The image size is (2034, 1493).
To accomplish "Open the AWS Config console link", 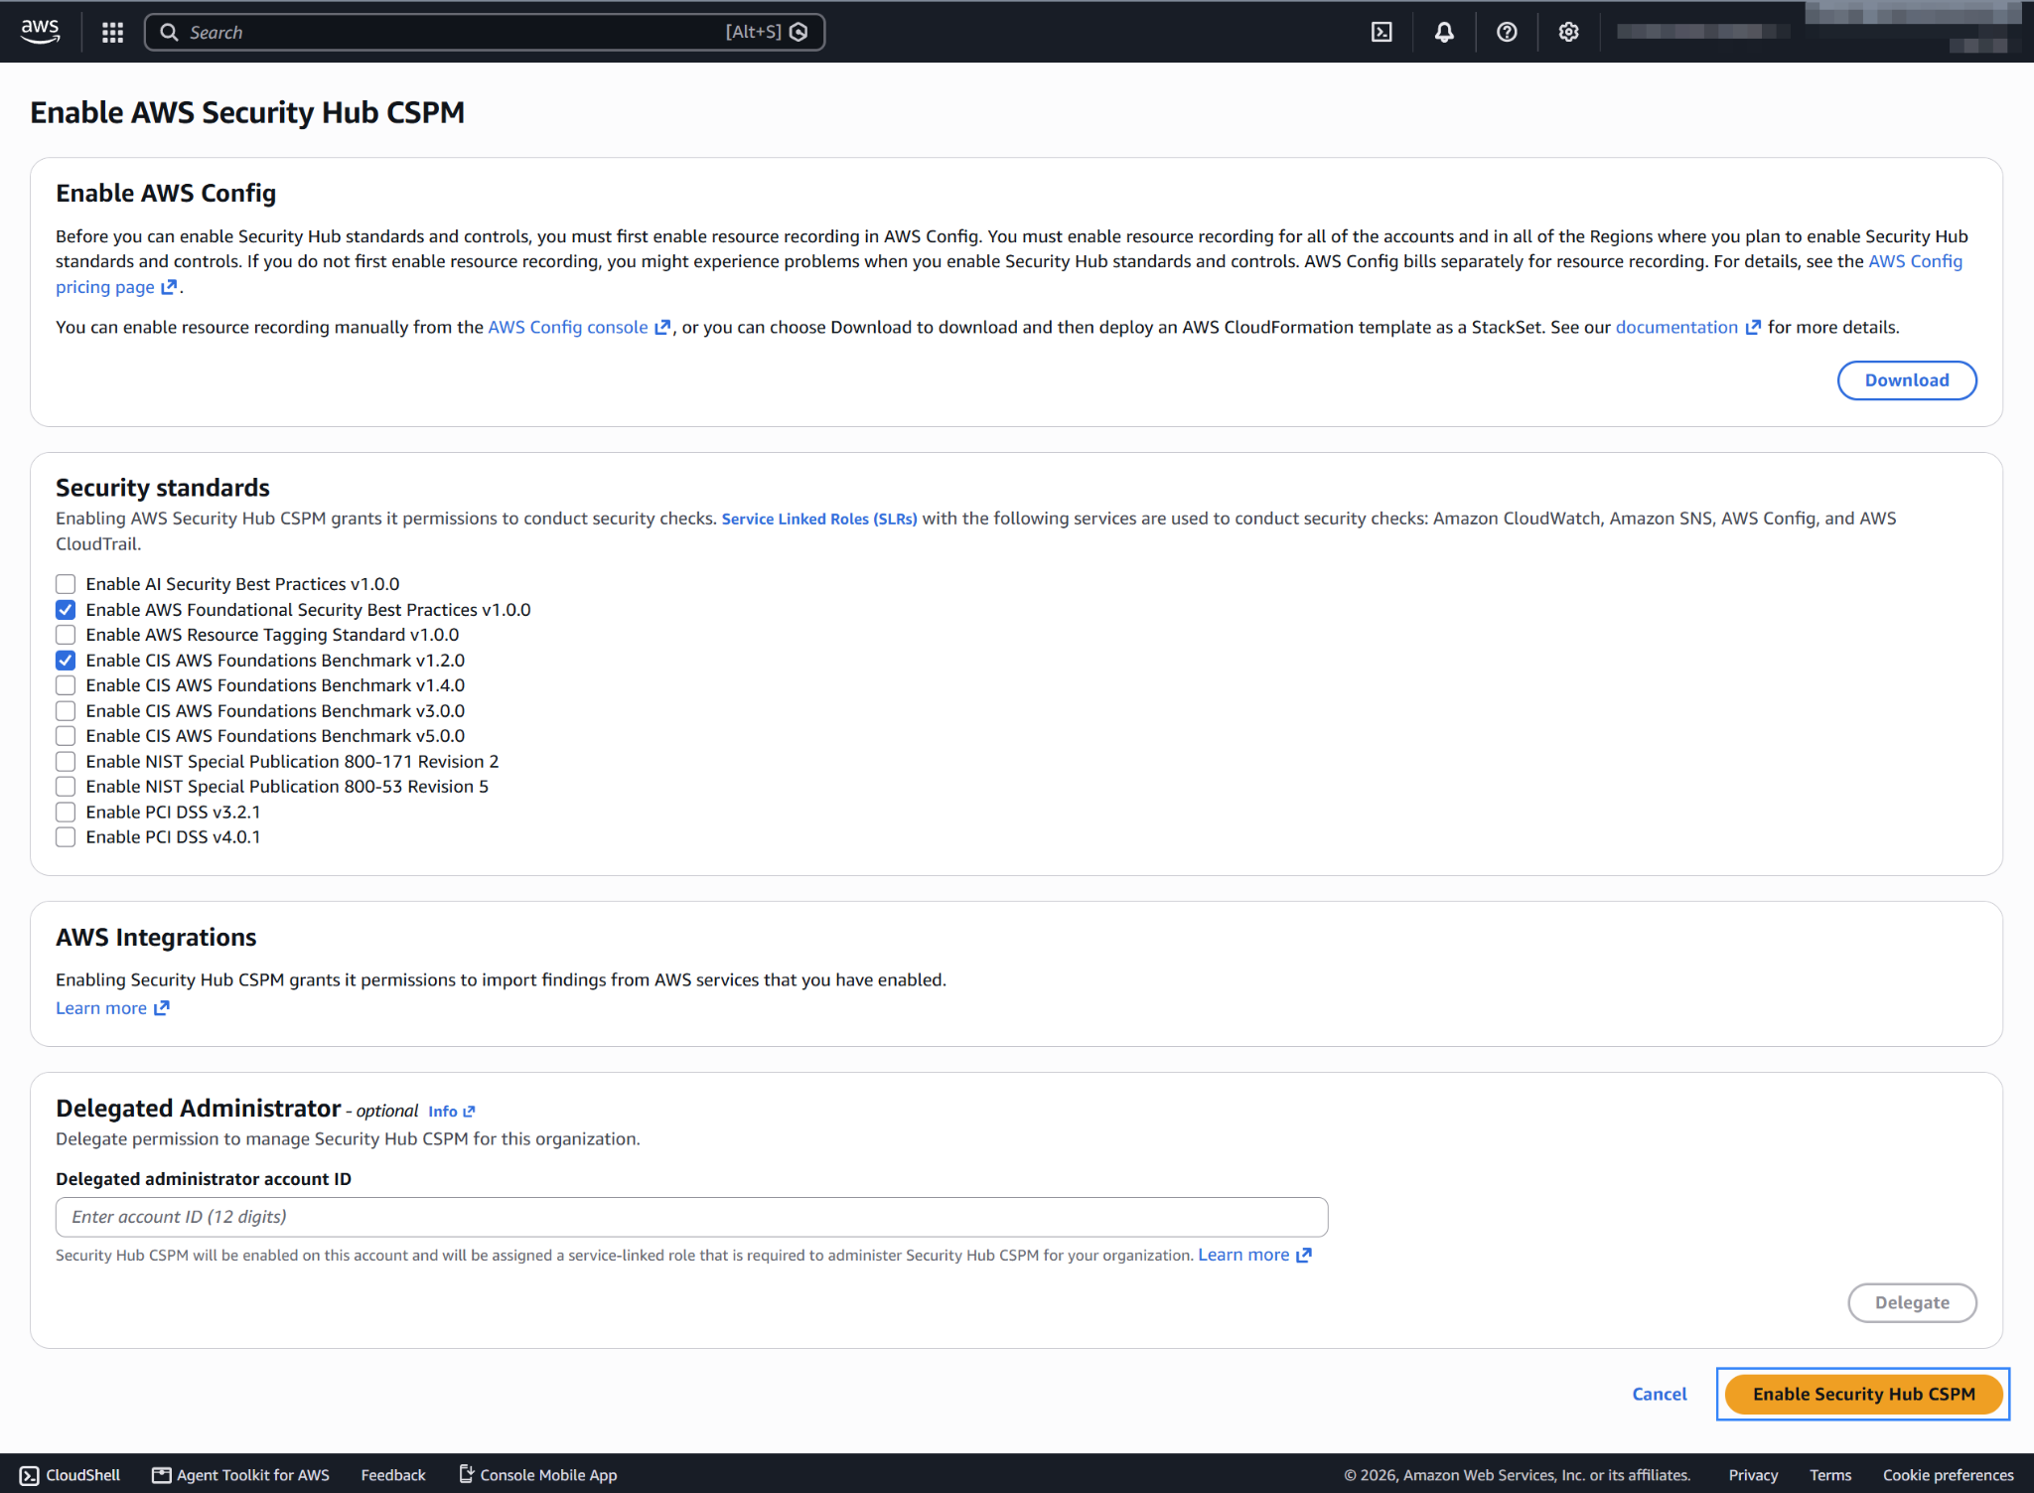I will click(x=579, y=327).
